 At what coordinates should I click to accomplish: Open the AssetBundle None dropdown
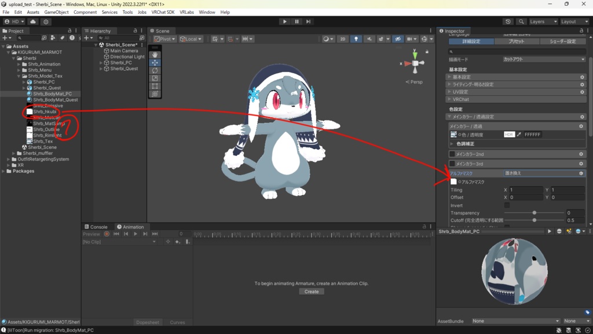pyautogui.click(x=516, y=321)
